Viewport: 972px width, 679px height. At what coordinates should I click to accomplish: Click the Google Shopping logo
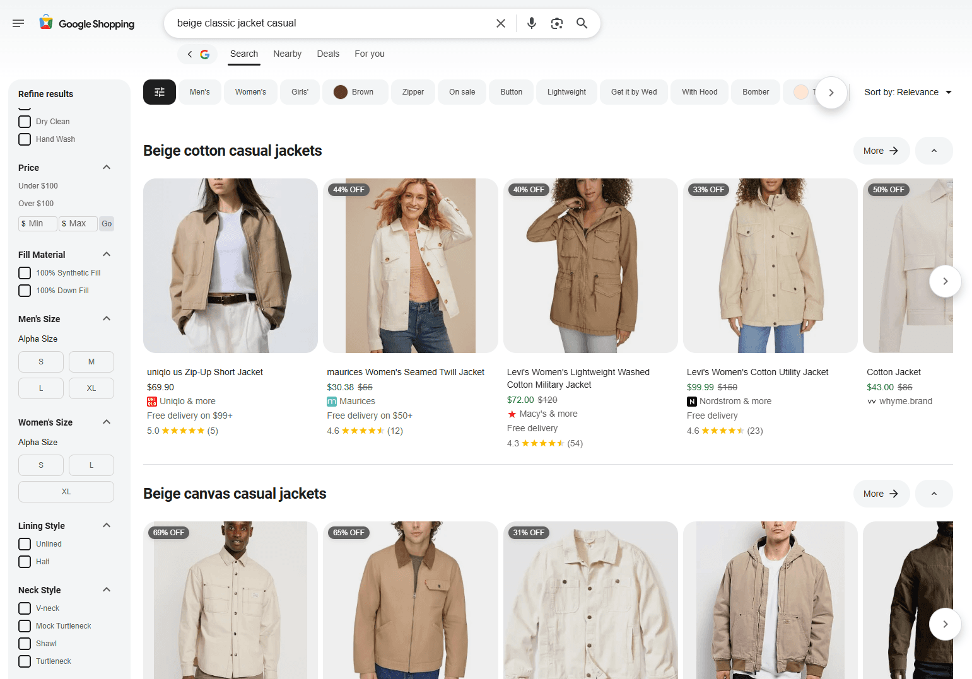87,23
